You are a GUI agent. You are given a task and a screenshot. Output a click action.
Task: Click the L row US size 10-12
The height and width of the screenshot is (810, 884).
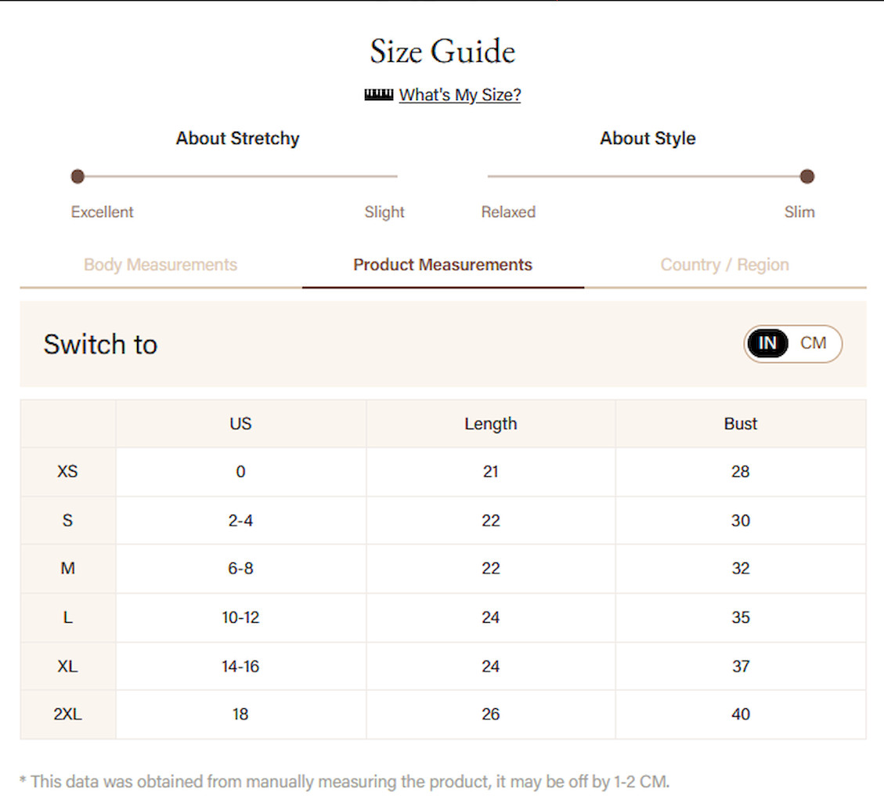(x=240, y=617)
